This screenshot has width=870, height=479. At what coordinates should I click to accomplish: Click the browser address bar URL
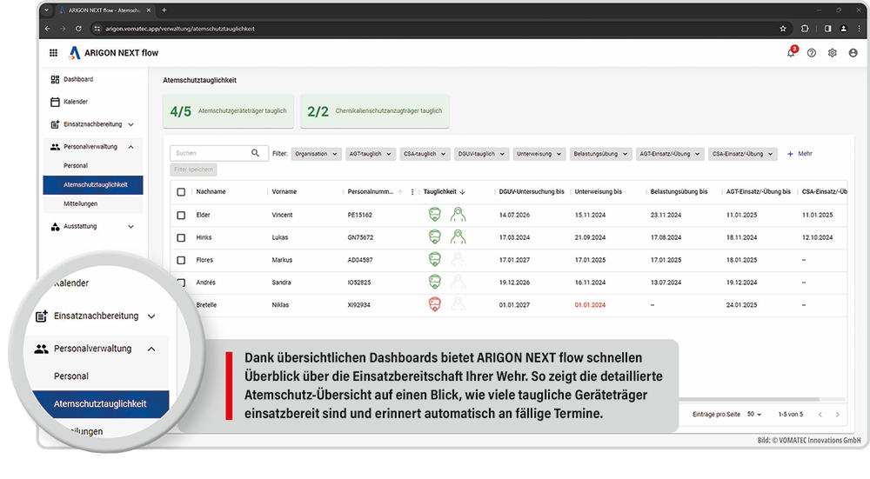(x=180, y=29)
